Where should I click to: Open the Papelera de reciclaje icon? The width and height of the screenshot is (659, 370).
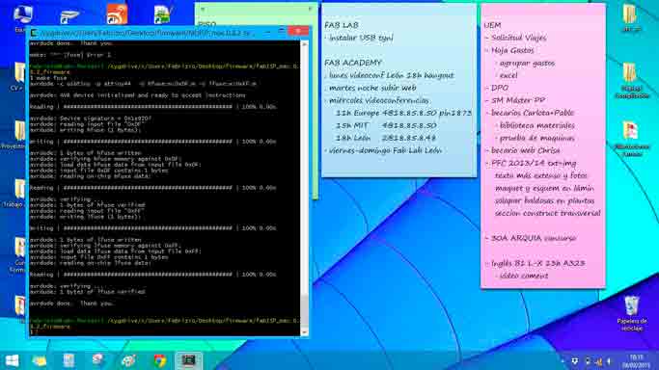tap(632, 313)
